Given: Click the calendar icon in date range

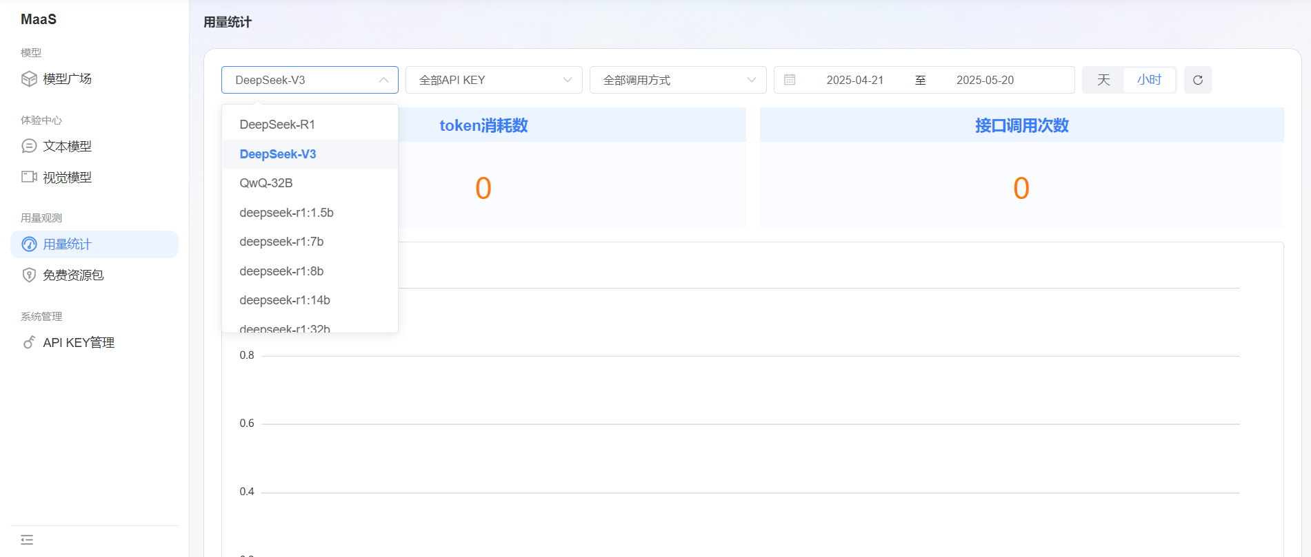Looking at the screenshot, I should [x=790, y=80].
